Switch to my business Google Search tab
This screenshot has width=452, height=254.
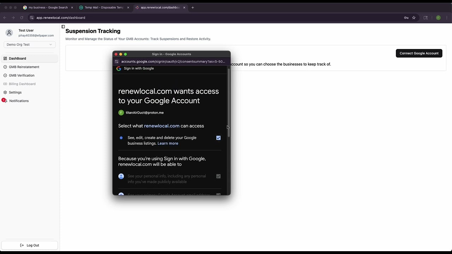point(48,7)
